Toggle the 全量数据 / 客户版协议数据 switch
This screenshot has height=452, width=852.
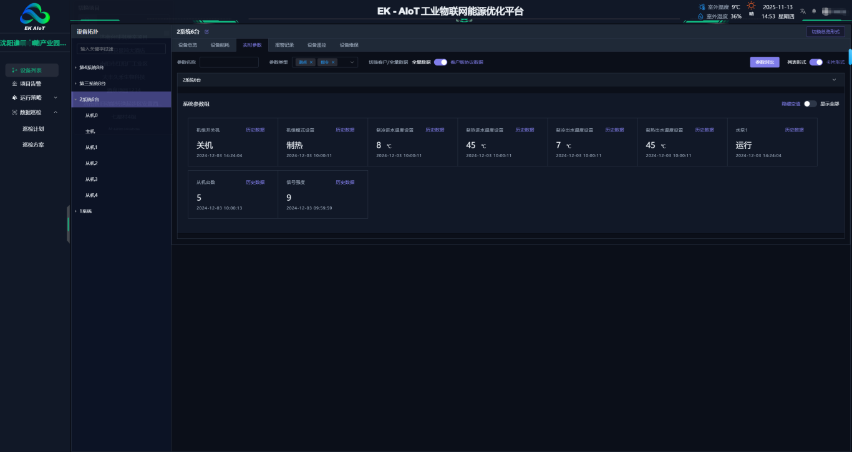point(440,62)
